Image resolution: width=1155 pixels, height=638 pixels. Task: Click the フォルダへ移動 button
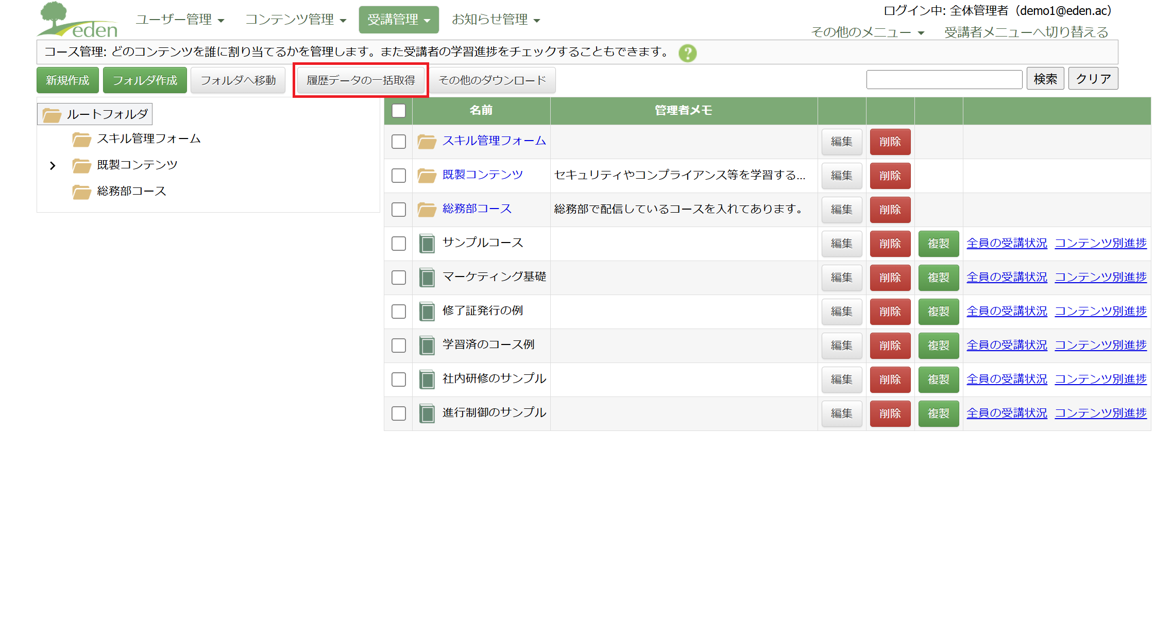238,80
